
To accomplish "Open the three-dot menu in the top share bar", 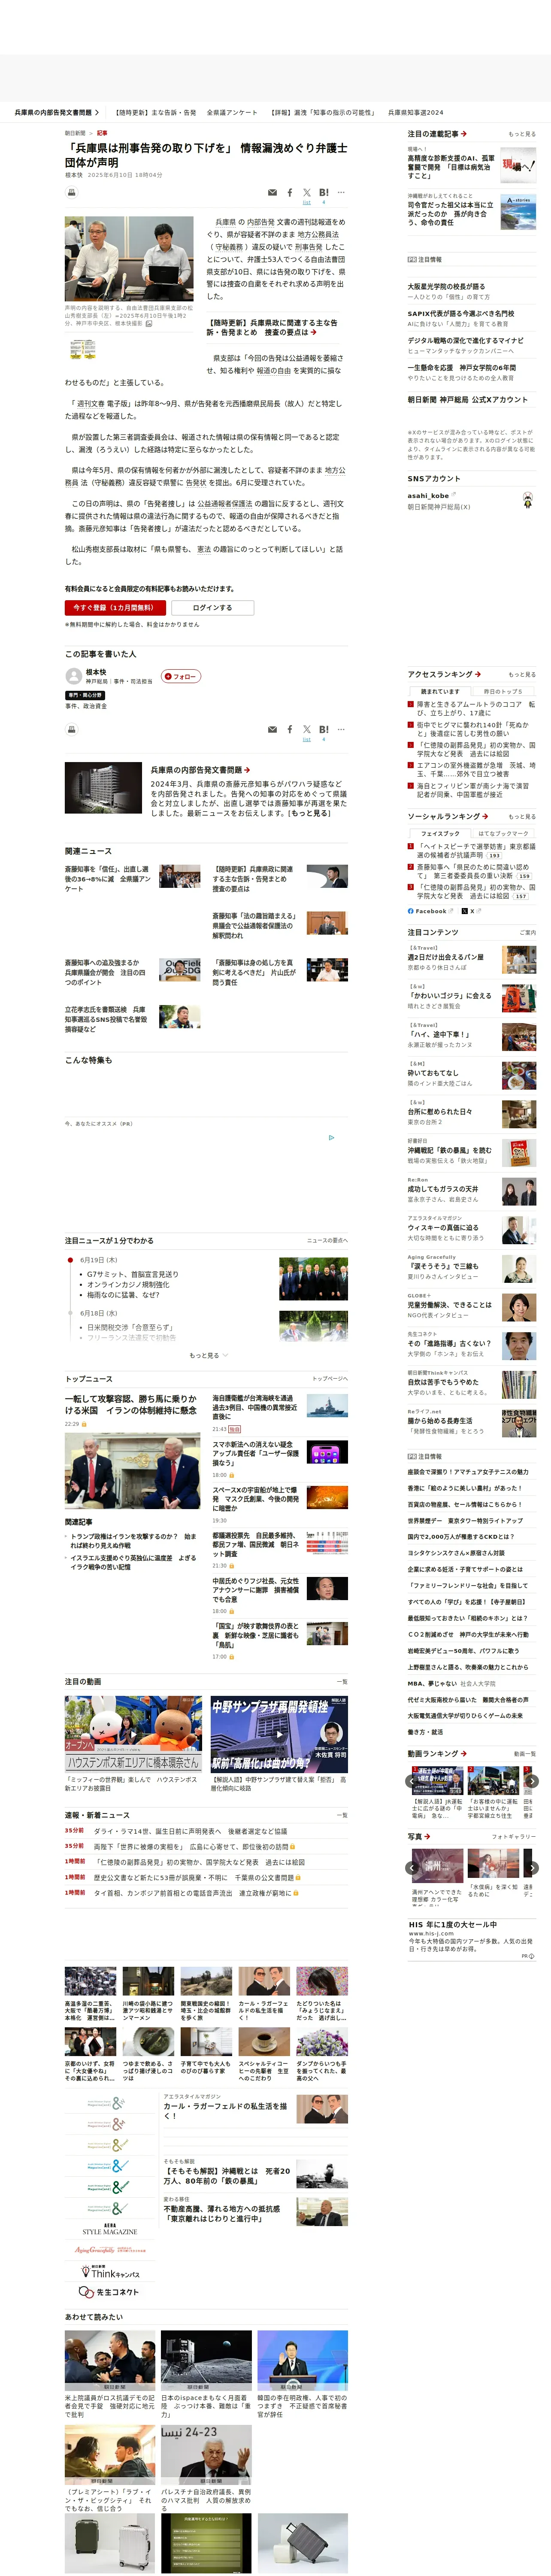I will coord(341,193).
